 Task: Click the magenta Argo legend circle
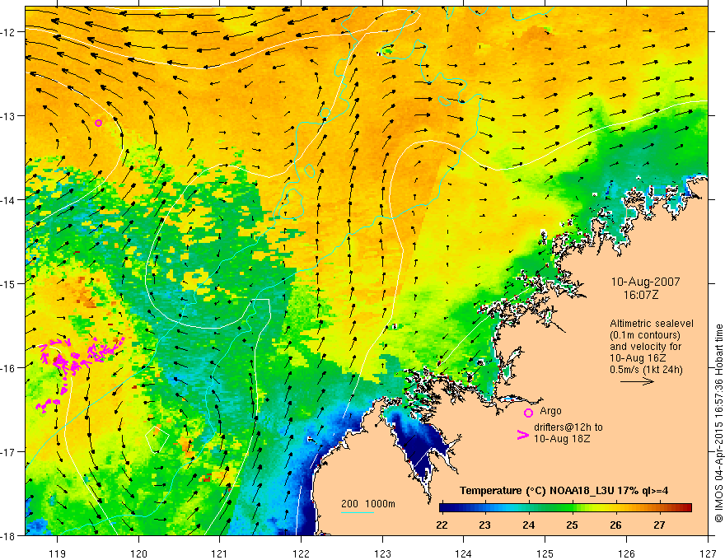pos(528,413)
